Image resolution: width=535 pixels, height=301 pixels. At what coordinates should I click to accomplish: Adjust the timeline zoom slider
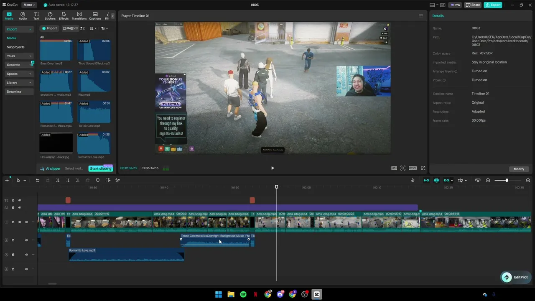click(507, 180)
